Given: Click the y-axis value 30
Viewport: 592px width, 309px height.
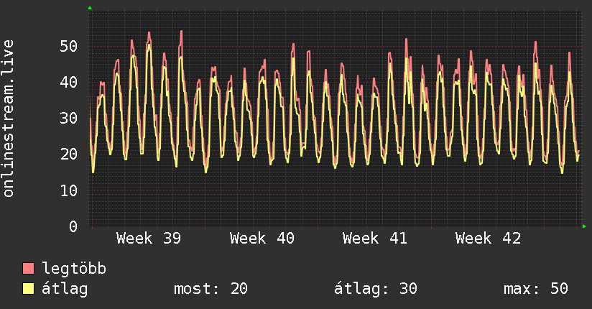Looking at the screenshot, I should coord(69,119).
